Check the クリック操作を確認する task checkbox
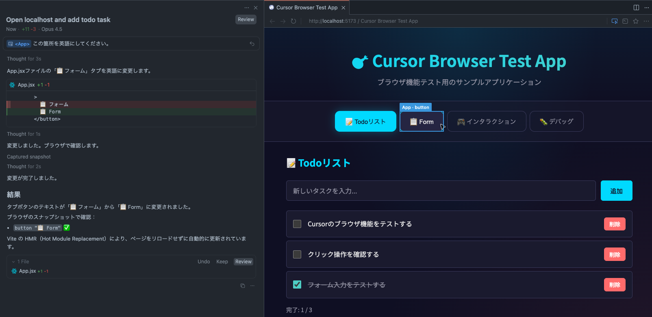This screenshot has height=317, width=652. pyautogui.click(x=297, y=254)
